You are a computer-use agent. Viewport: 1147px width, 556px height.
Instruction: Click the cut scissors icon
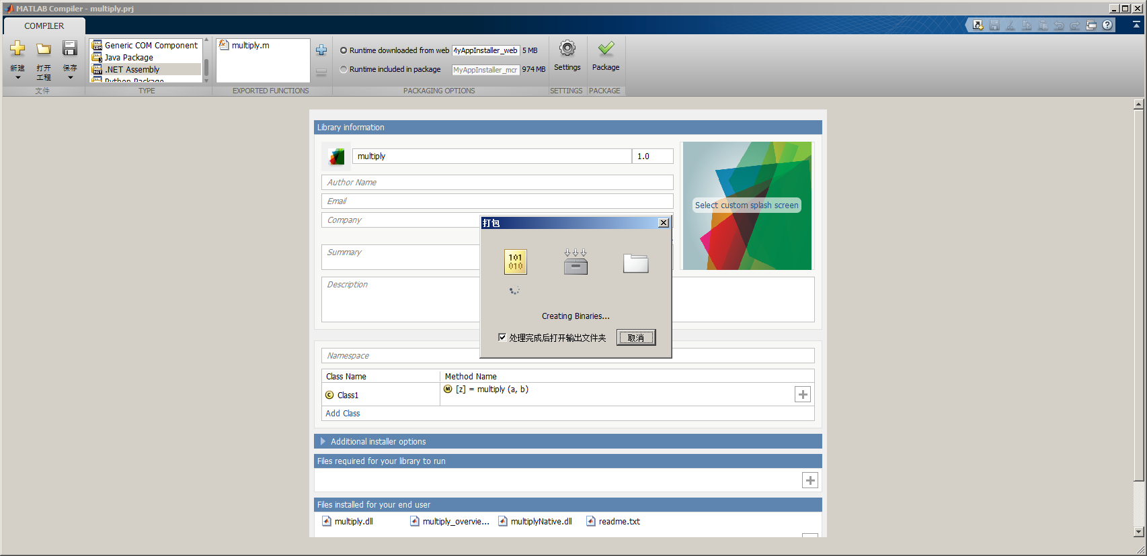click(1011, 26)
